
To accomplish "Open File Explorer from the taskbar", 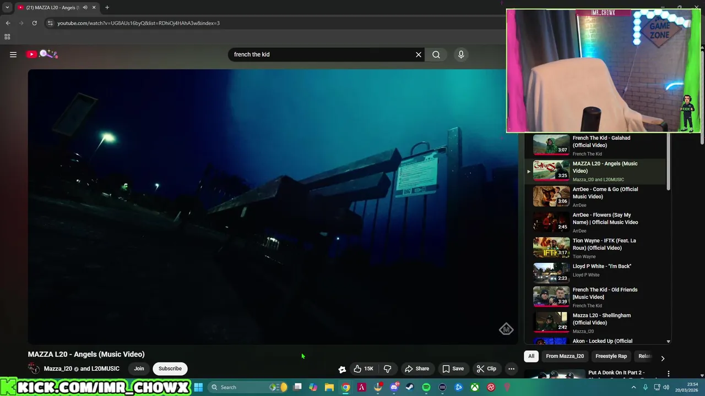I will click(329, 387).
